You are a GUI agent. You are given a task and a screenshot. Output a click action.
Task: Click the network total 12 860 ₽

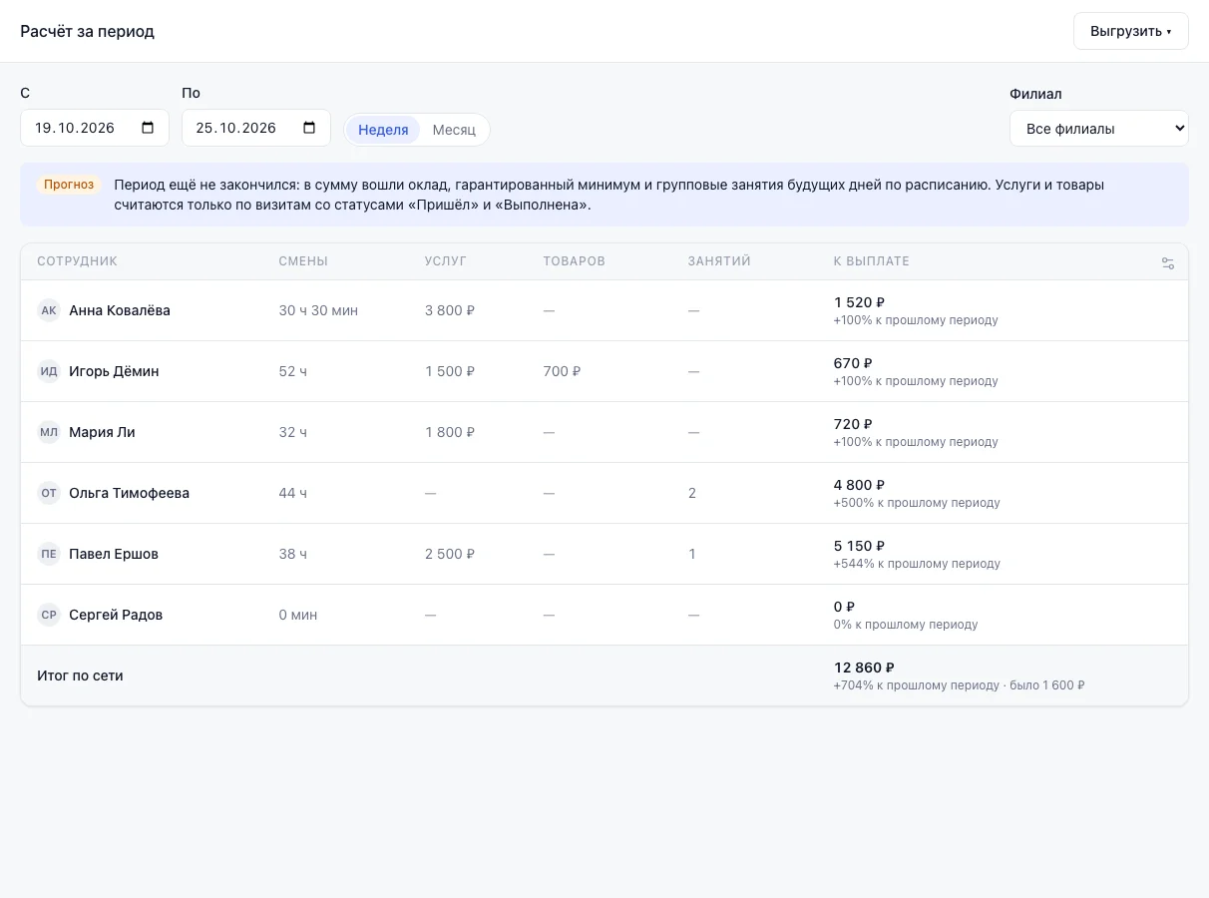coord(864,668)
